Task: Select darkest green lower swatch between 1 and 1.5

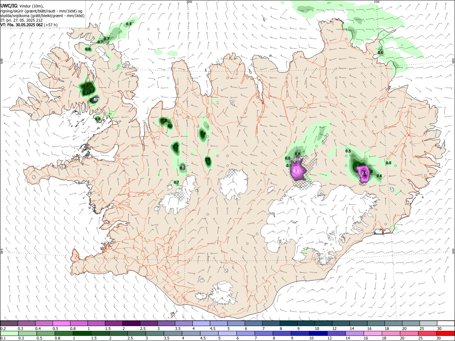Action: [82, 333]
